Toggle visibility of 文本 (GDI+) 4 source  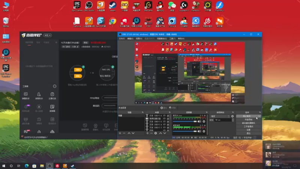coord(164,125)
